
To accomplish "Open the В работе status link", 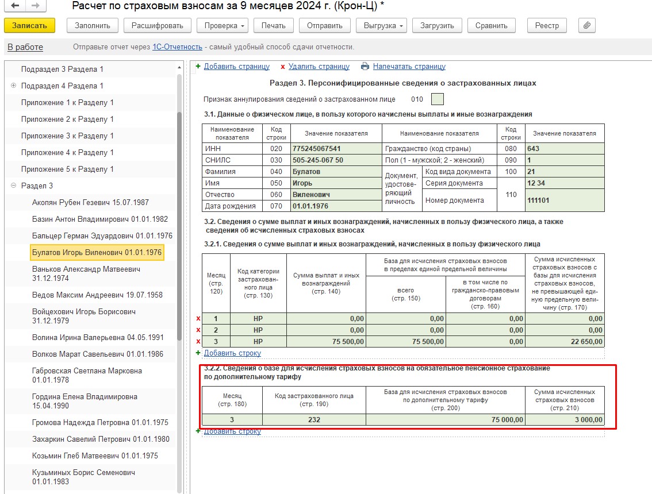I will coord(25,47).
